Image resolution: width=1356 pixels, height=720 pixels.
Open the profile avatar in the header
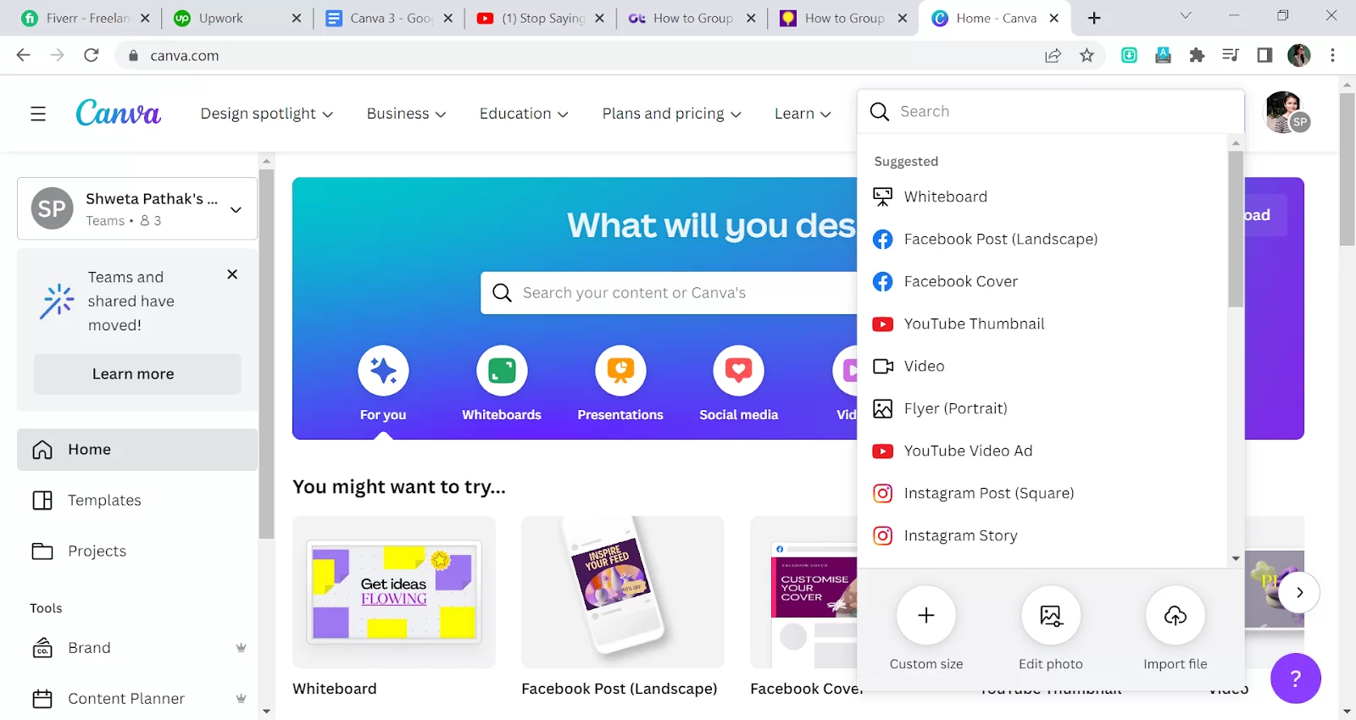pyautogui.click(x=1287, y=113)
